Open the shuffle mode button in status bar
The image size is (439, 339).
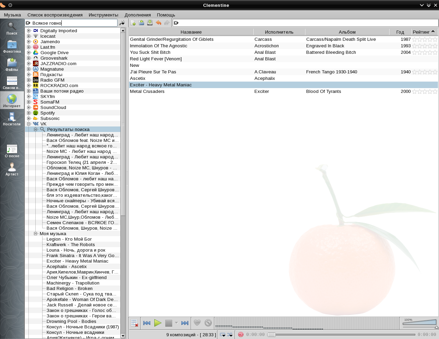click(x=230, y=335)
